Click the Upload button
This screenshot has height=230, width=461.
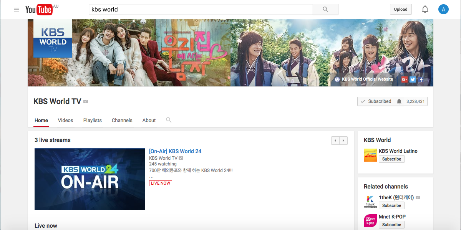401,10
